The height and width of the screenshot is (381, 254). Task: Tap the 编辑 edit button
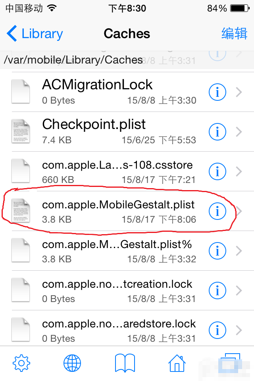[234, 34]
